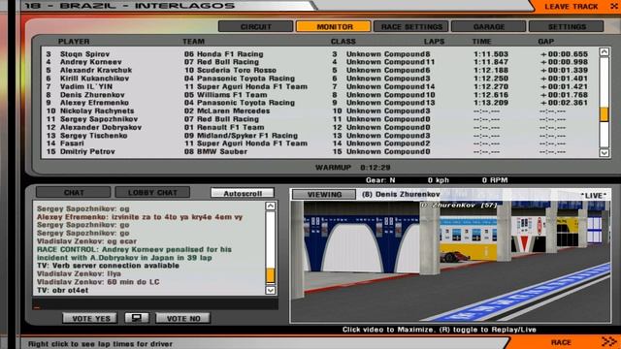Click lap time 1:11.503
Screen dimensions: 621x349
(491, 54)
